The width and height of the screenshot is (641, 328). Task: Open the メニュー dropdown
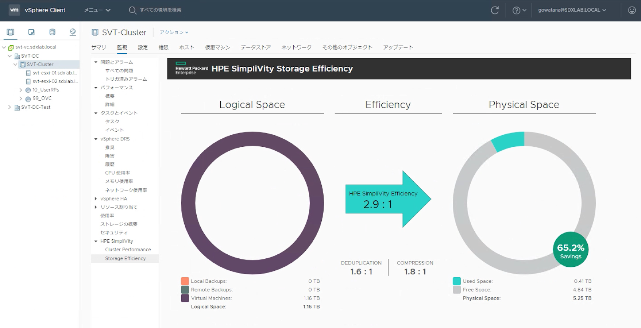(x=97, y=10)
